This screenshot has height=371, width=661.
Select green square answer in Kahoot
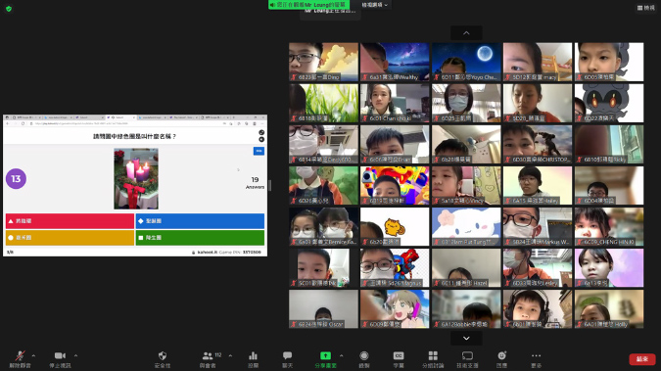(x=200, y=237)
